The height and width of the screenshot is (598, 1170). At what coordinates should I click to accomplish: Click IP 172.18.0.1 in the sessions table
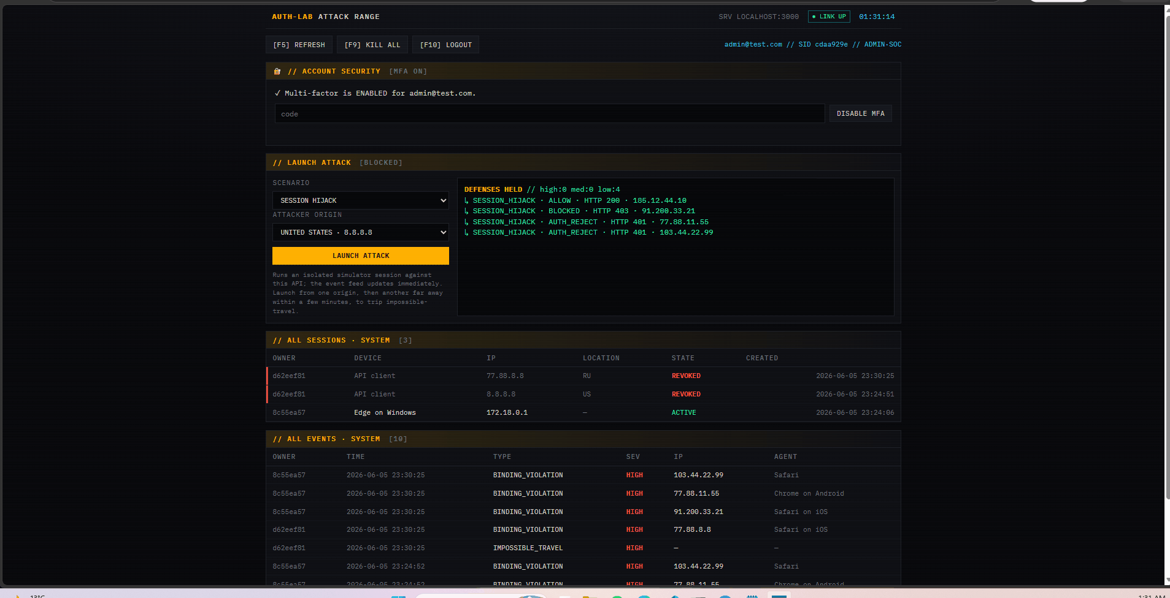point(507,412)
